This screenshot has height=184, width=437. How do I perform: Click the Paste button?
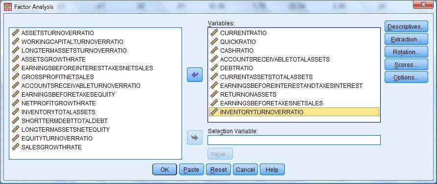click(x=191, y=169)
